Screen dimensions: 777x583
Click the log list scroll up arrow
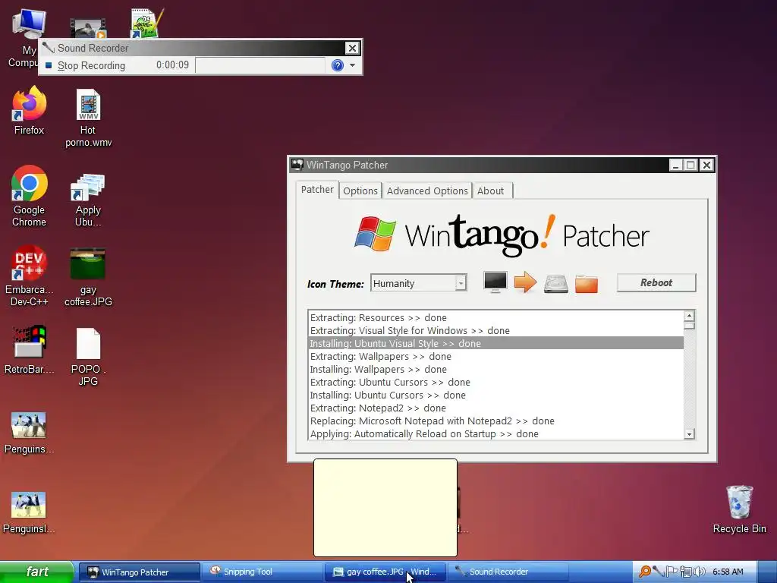point(689,316)
